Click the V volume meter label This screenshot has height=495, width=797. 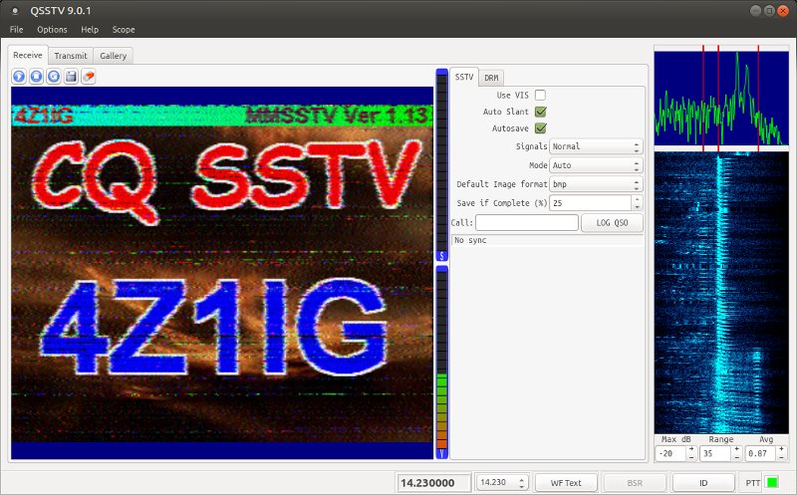441,454
